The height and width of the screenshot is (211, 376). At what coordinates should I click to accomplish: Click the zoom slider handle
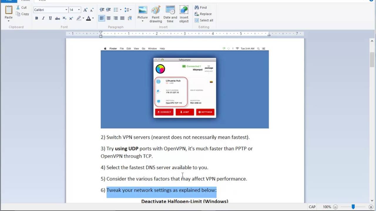coord(353,207)
